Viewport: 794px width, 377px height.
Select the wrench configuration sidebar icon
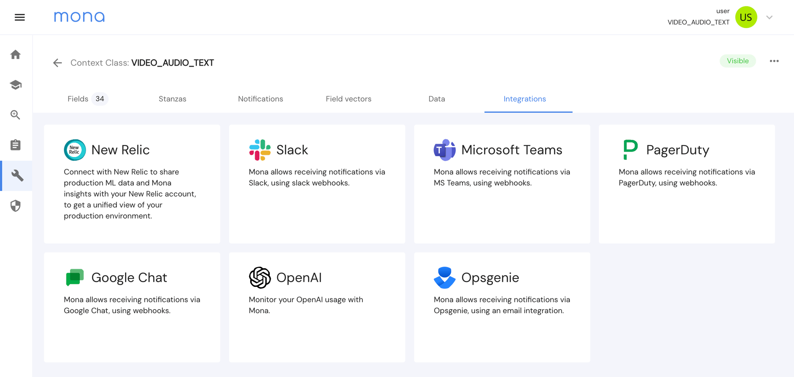pos(17,175)
